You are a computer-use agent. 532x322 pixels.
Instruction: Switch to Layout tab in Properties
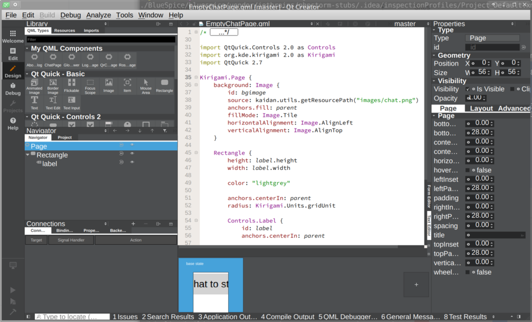coord(481,109)
